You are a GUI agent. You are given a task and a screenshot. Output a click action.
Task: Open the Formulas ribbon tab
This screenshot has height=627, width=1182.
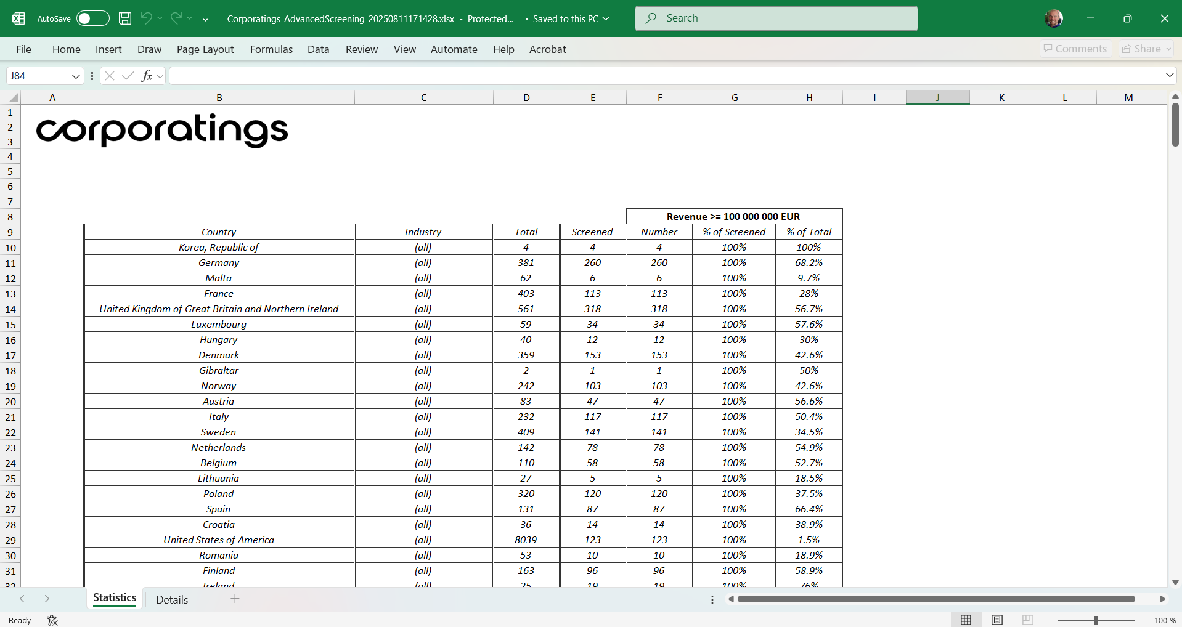[x=271, y=49]
